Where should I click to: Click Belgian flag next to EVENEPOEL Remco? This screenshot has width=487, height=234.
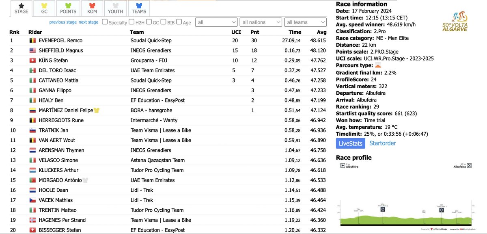pos(32,41)
